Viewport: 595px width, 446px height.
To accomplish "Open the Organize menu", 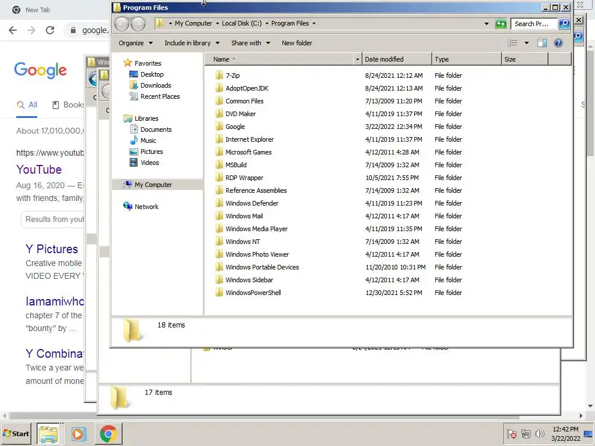I will click(135, 43).
